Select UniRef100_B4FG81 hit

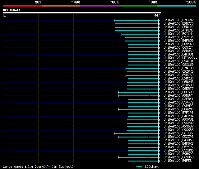178,55
